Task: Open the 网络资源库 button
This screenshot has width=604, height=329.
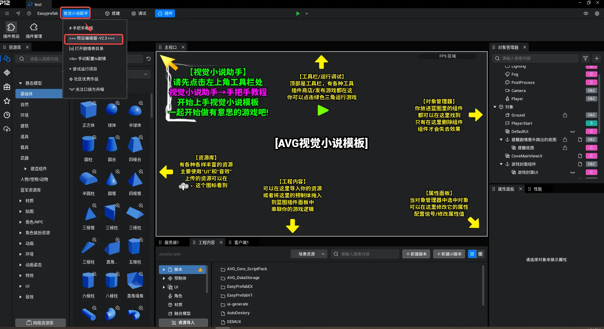Action: (41, 323)
